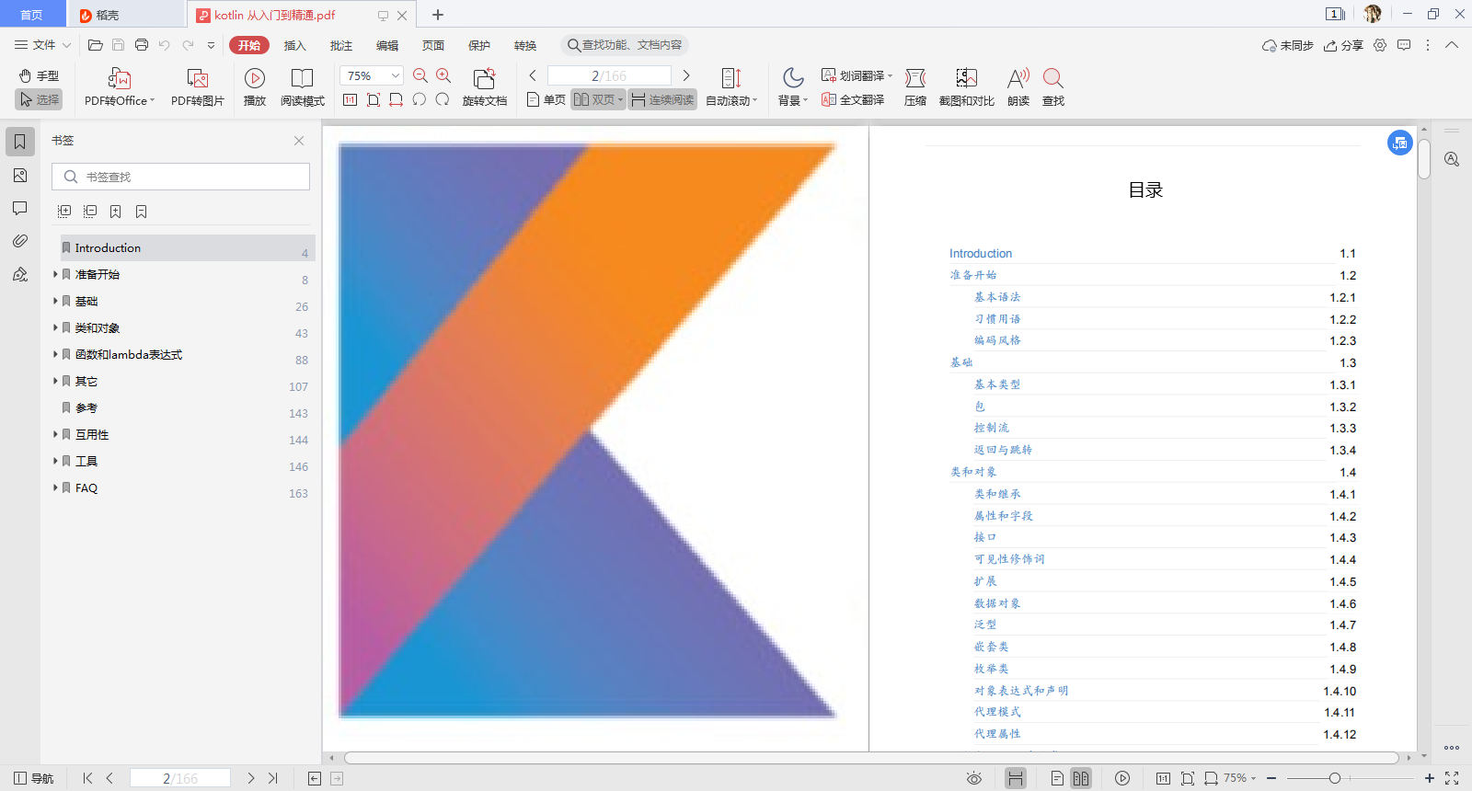The image size is (1472, 791).
Task: Select 手型 hand tool mode
Action: coord(39,75)
